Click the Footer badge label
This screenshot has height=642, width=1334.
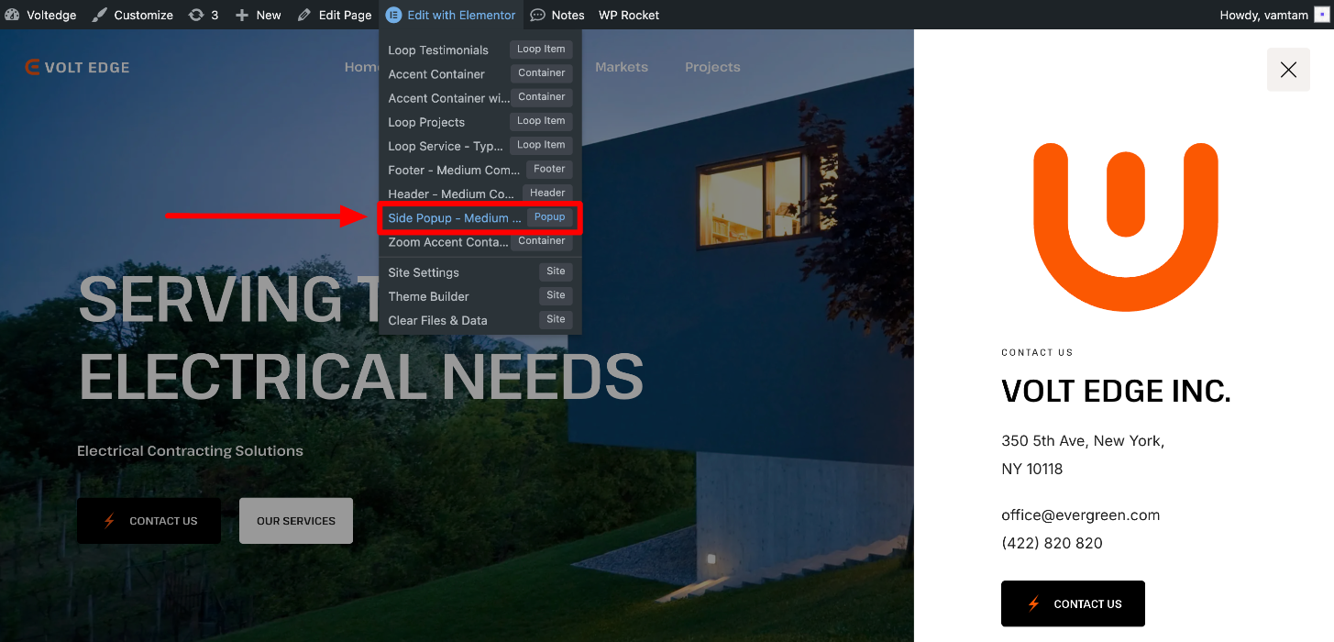549,169
